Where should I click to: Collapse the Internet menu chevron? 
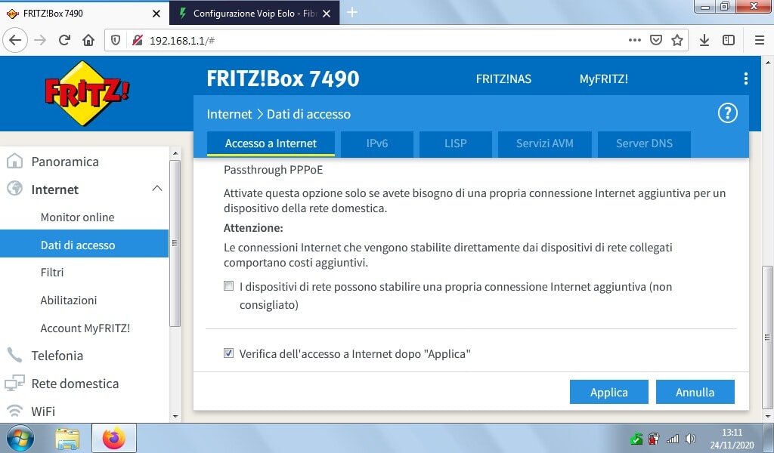tap(157, 189)
